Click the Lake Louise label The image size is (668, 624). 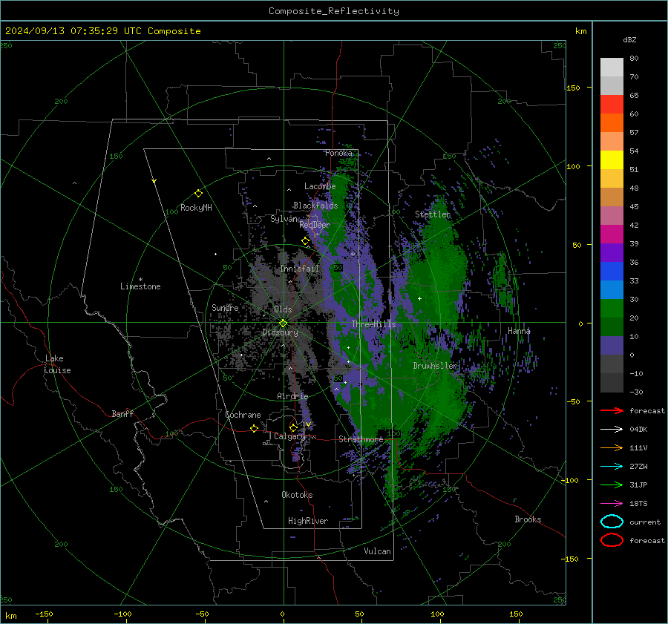[57, 364]
